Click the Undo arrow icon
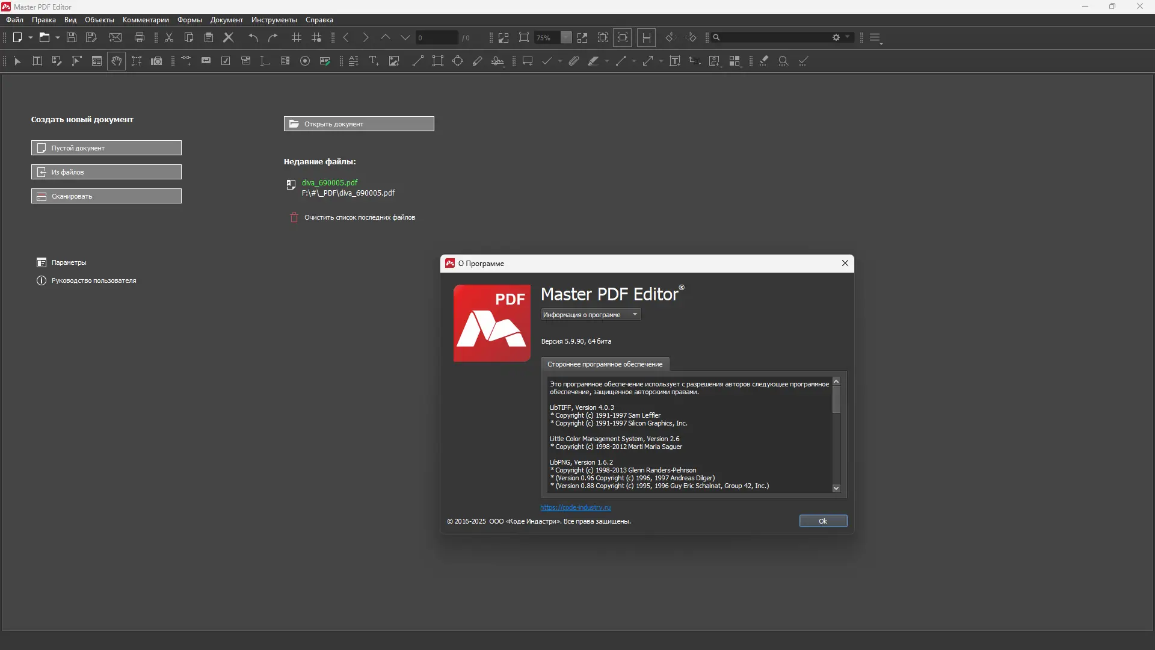Image resolution: width=1155 pixels, height=650 pixels. click(253, 37)
